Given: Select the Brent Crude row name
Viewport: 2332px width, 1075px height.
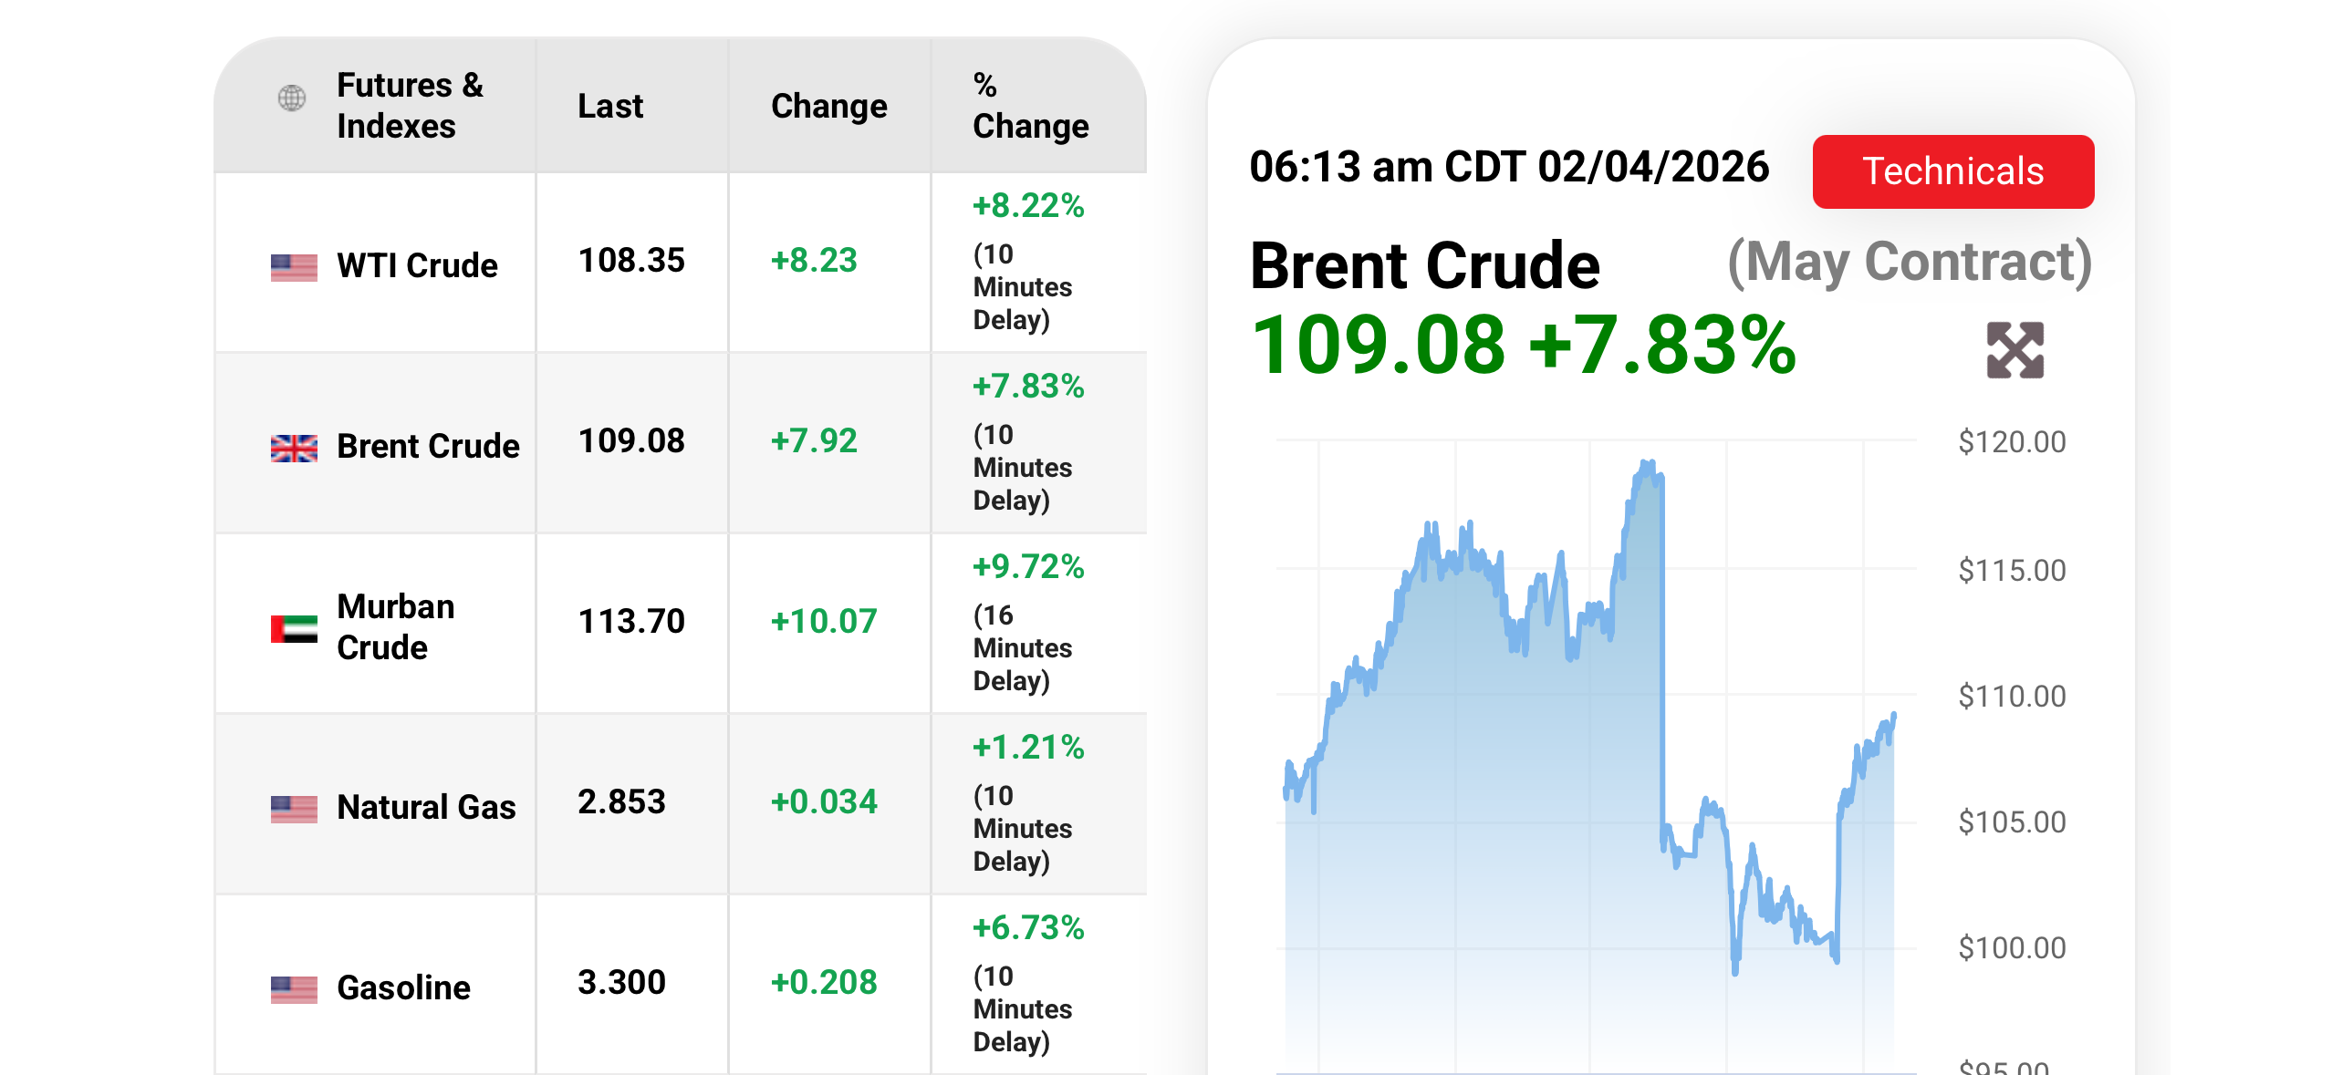Looking at the screenshot, I should click(x=428, y=446).
